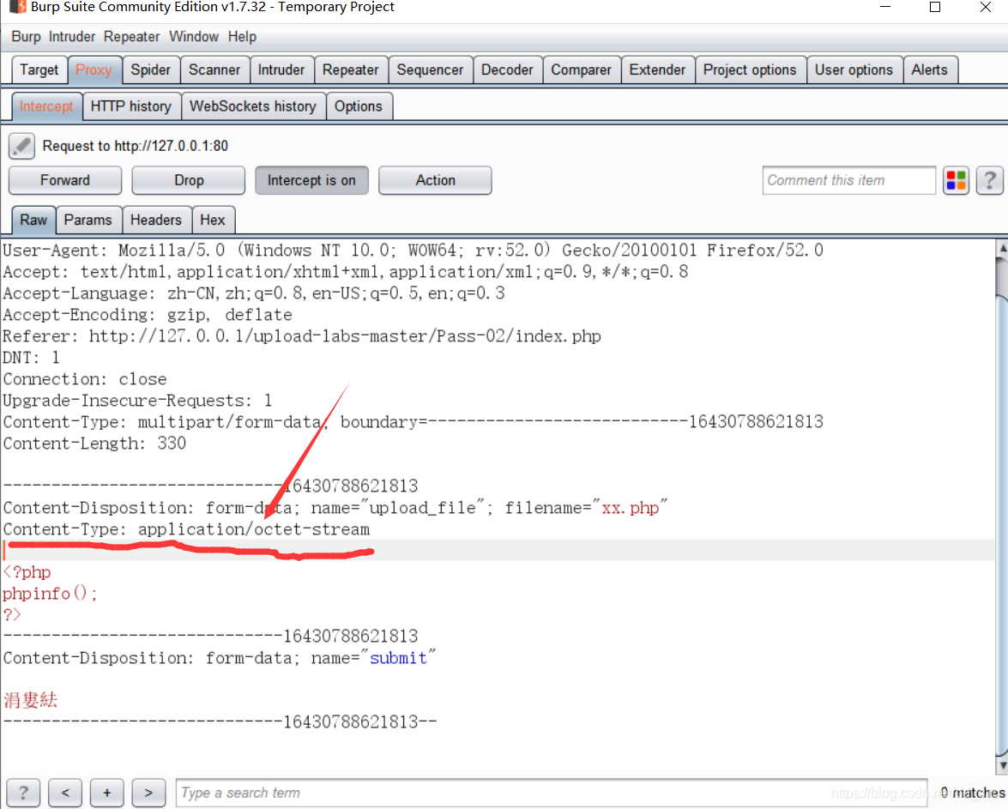Click the application/octet-stream content type text
Screen dimensions: 1008x809
[x=254, y=529]
